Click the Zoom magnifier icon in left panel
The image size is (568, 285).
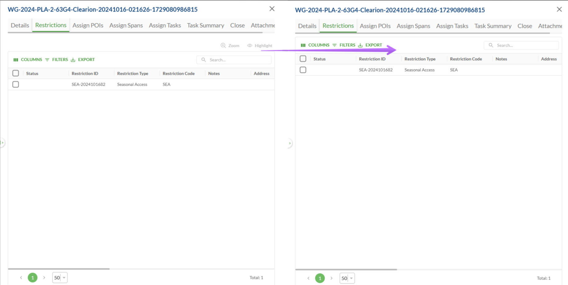[223, 45]
